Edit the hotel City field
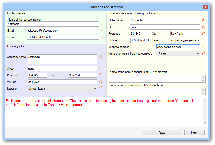215x145 pixels. coord(185,34)
